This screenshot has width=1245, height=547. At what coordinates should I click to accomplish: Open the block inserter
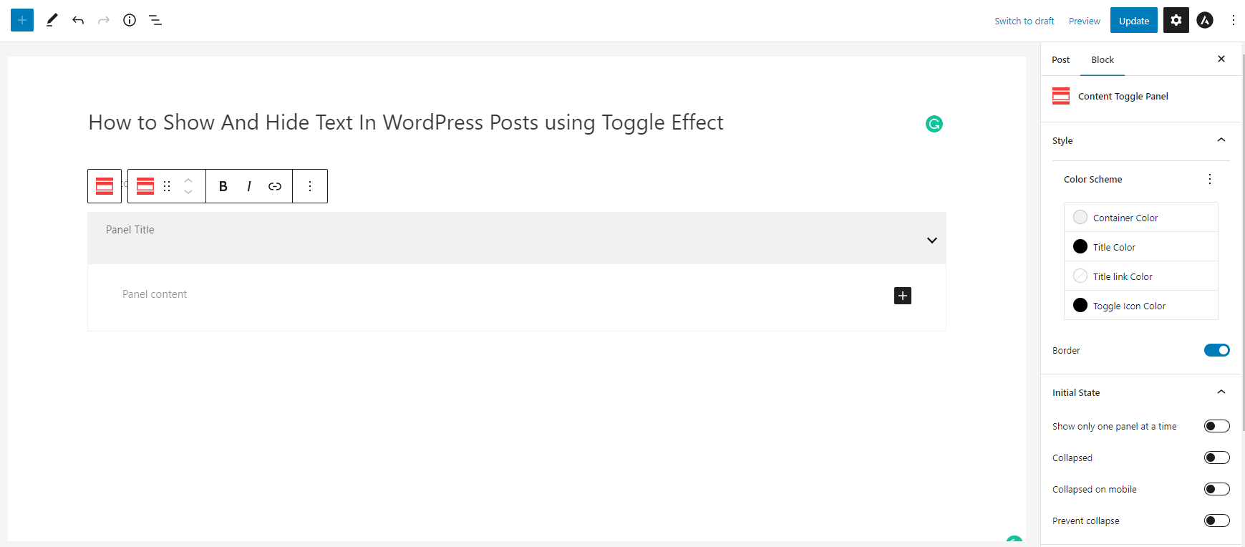21,20
